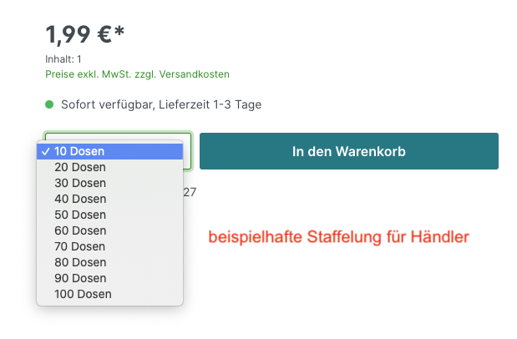Choose 20 Dosen from the list

coord(80,167)
